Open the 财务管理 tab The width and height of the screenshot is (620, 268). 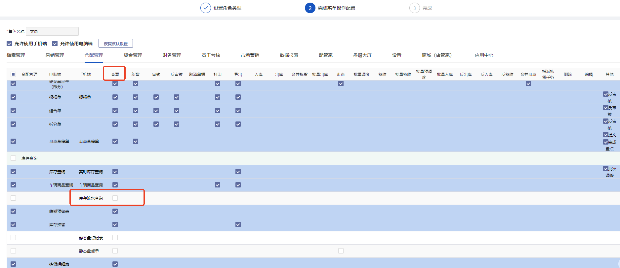point(172,55)
